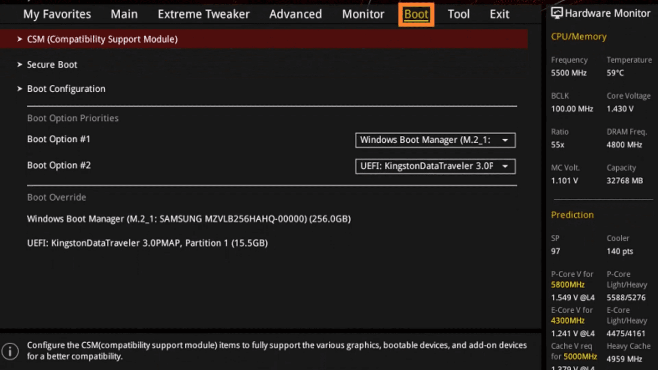Open the Tool menu
658x370 pixels.
458,14
